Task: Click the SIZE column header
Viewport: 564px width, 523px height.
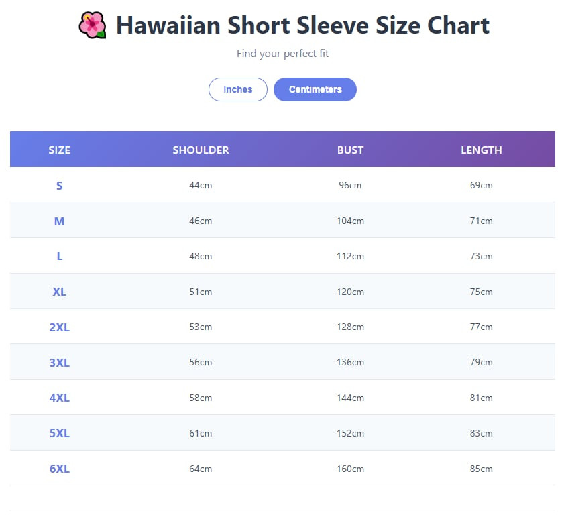Action: tap(59, 150)
